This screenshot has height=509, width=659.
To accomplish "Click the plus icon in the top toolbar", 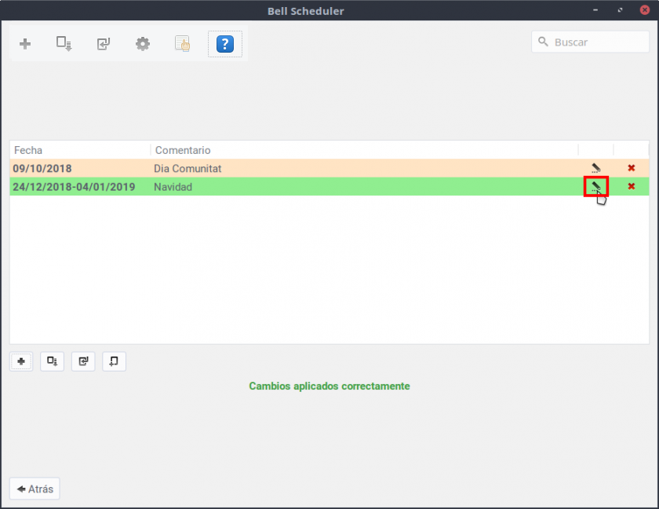I will tap(25, 44).
